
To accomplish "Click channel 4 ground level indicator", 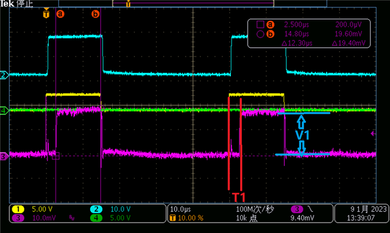I will click(4, 110).
